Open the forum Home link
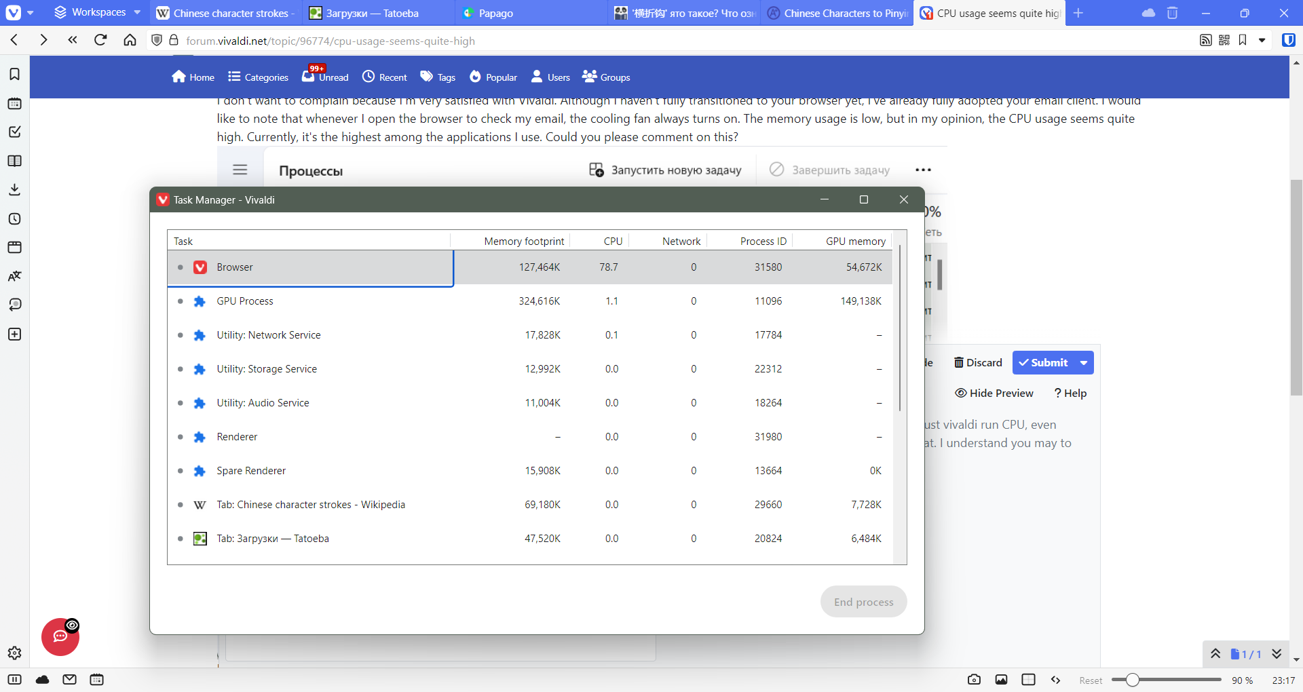Viewport: 1303px width, 692px height. pos(193,77)
